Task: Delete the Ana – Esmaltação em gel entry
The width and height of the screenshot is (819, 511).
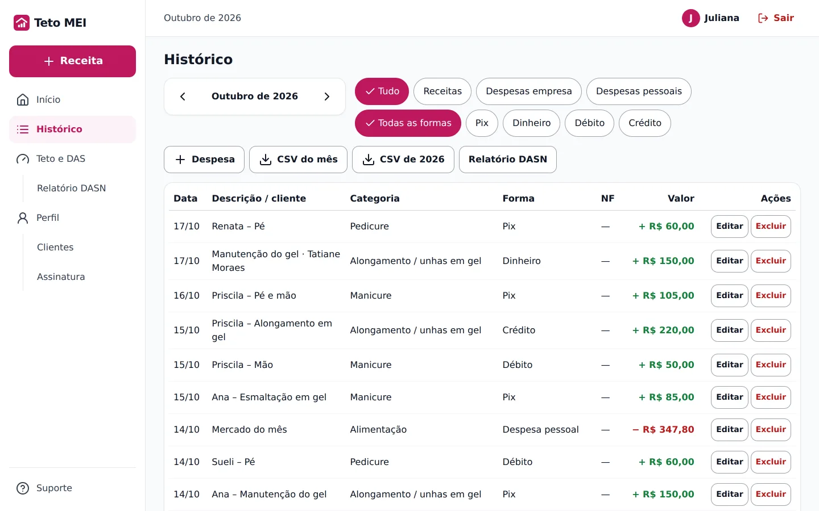Action: coord(771,397)
